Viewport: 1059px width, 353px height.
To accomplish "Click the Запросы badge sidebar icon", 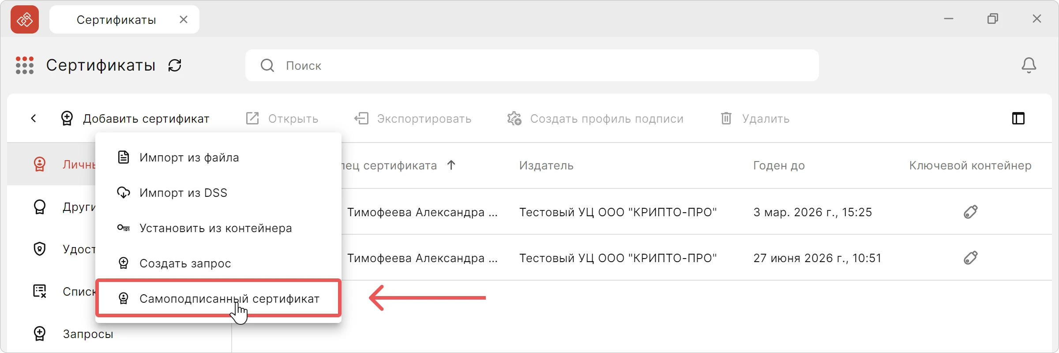I will point(40,334).
